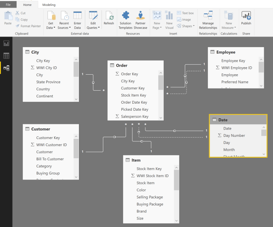Open the Report view in the sidebar
The height and width of the screenshot is (227, 273).
point(6,43)
